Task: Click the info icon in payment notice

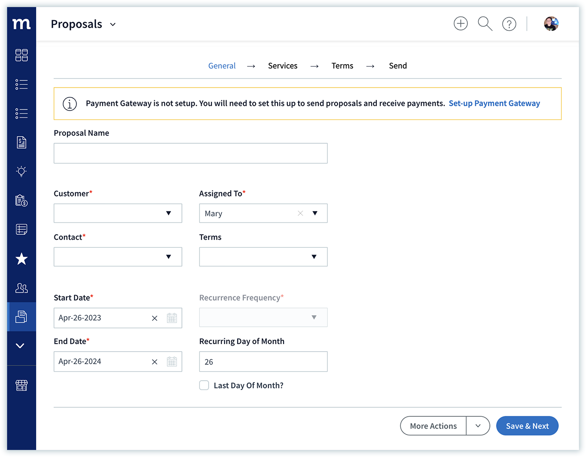Action: (x=70, y=103)
